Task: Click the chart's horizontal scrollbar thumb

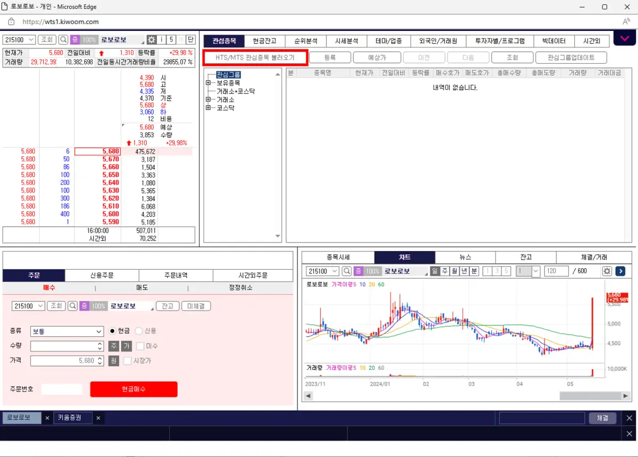Action: (591, 396)
